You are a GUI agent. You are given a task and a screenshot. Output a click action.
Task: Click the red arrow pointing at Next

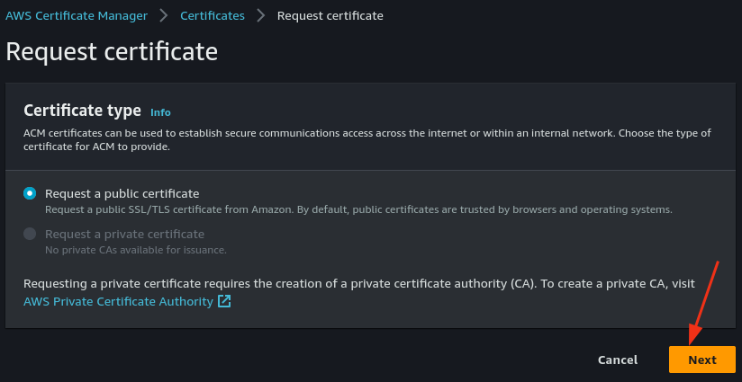703,301
